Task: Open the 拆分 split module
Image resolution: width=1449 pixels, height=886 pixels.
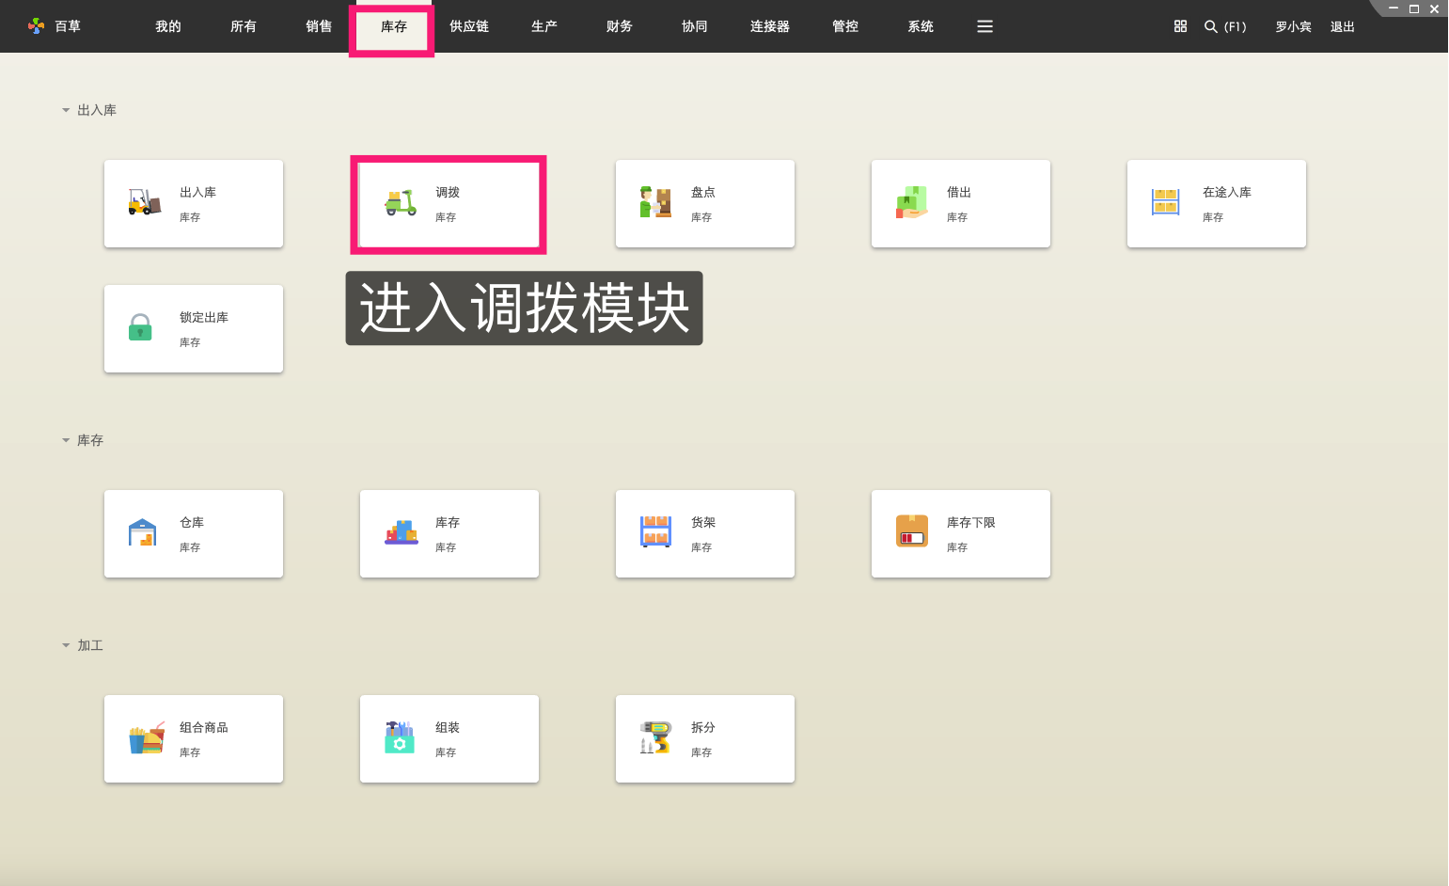Action: pyautogui.click(x=704, y=738)
